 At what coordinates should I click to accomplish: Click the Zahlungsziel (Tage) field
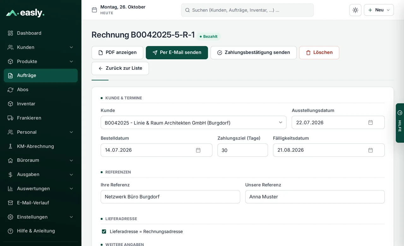pos(243,150)
